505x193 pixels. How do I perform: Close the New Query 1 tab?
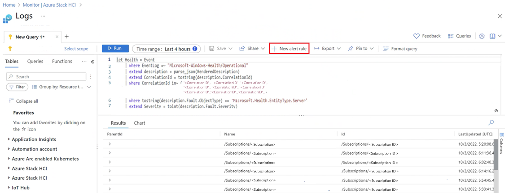(x=57, y=37)
